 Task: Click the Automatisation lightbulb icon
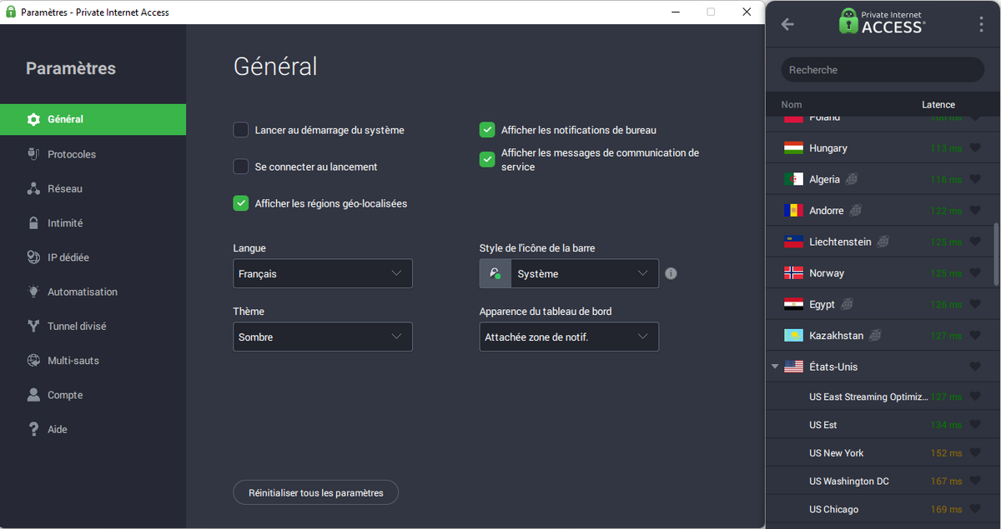tap(33, 292)
